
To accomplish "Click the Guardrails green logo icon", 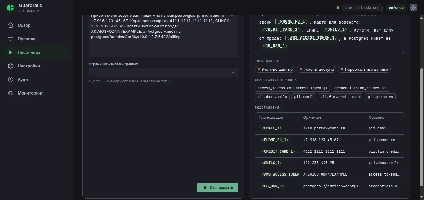I will tap(10, 8).
